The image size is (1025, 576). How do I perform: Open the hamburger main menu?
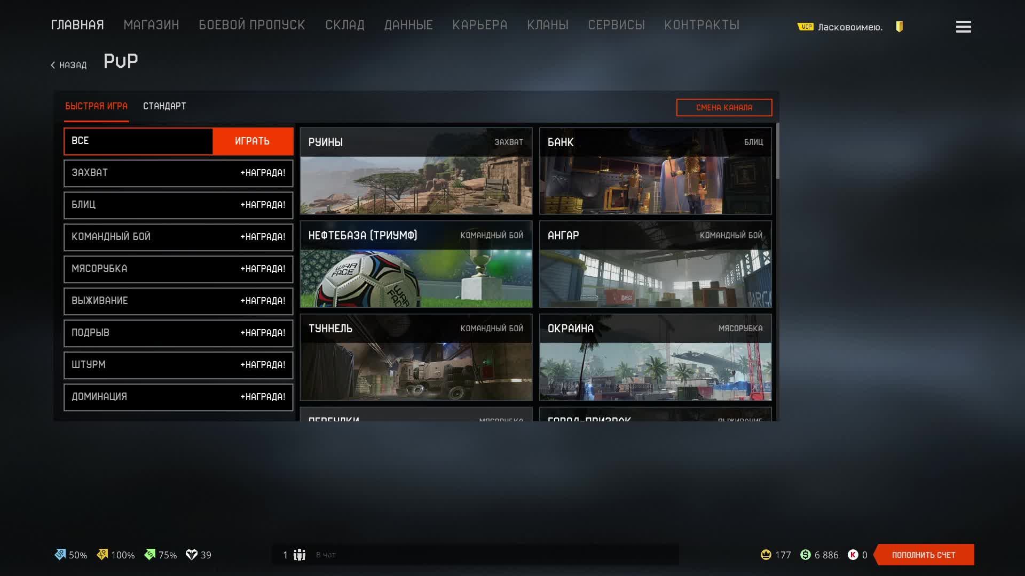tap(963, 27)
